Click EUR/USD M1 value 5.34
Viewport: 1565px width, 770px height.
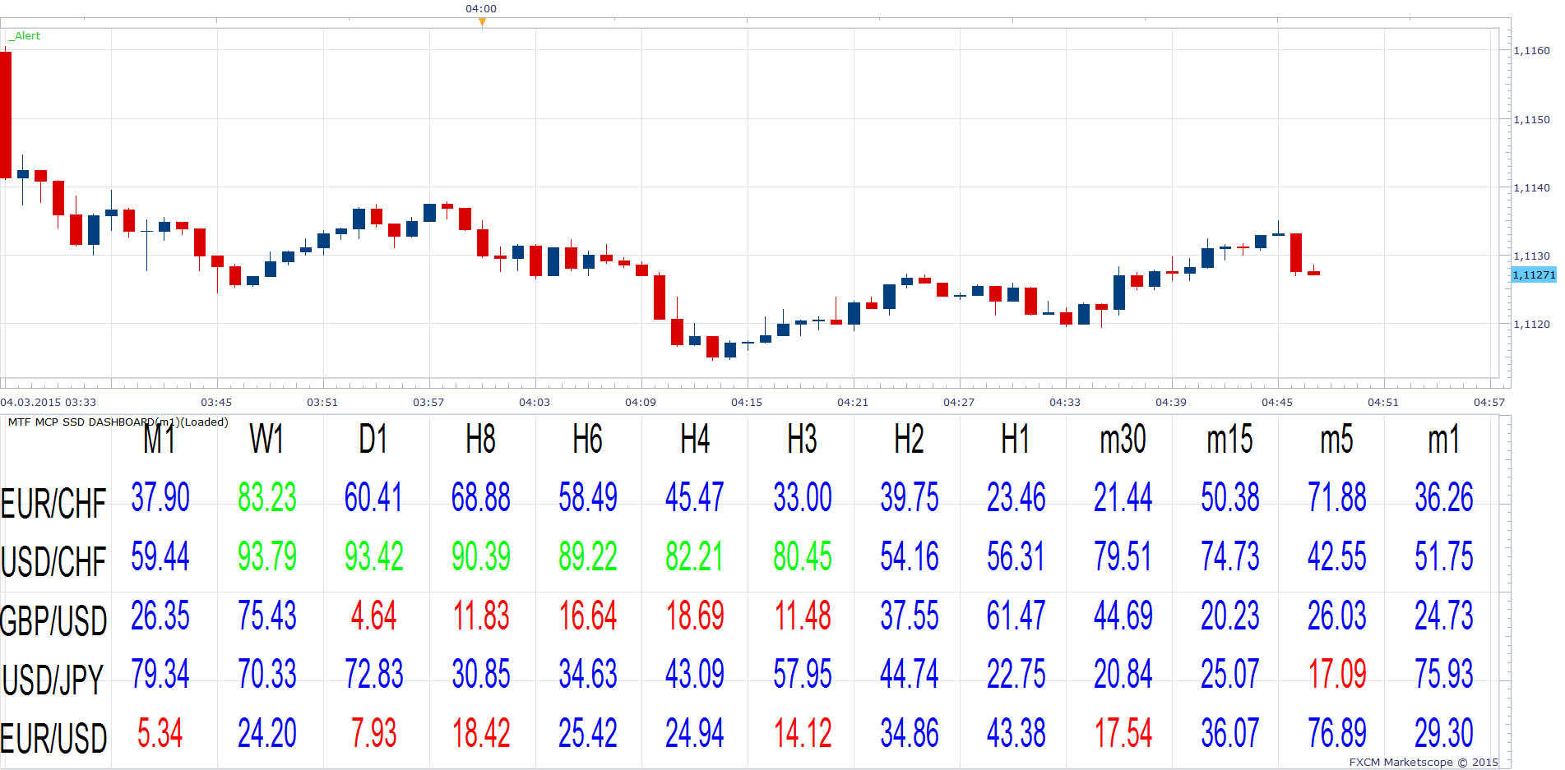pyautogui.click(x=160, y=733)
